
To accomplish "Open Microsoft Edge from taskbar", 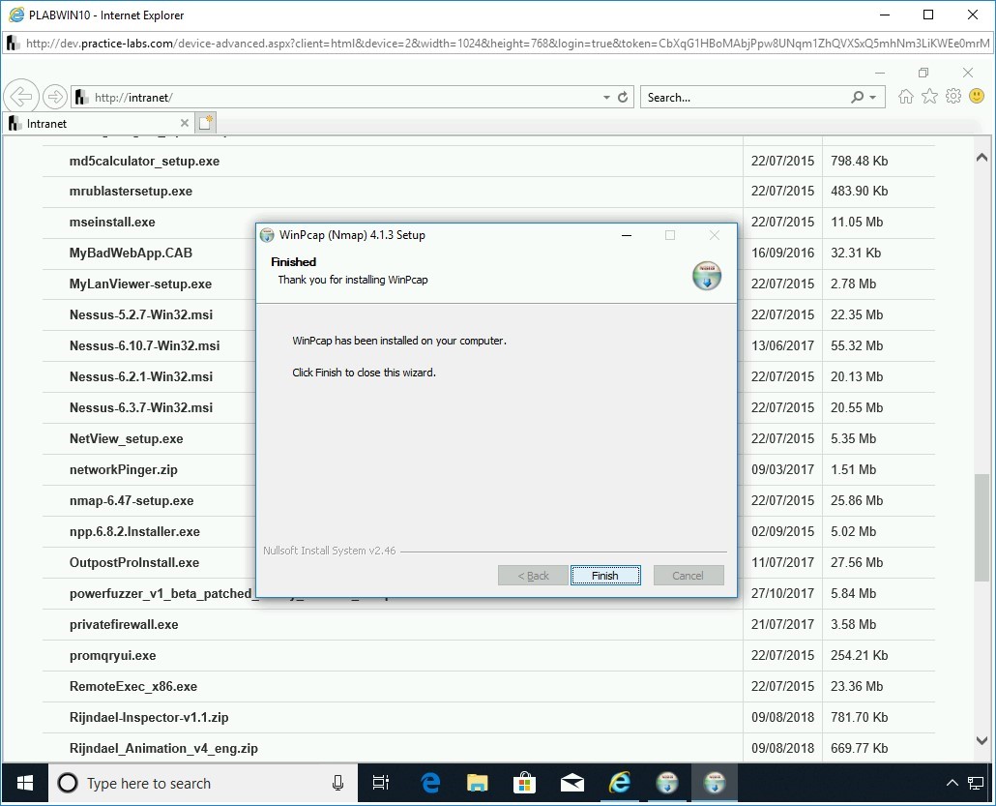I will [430, 783].
